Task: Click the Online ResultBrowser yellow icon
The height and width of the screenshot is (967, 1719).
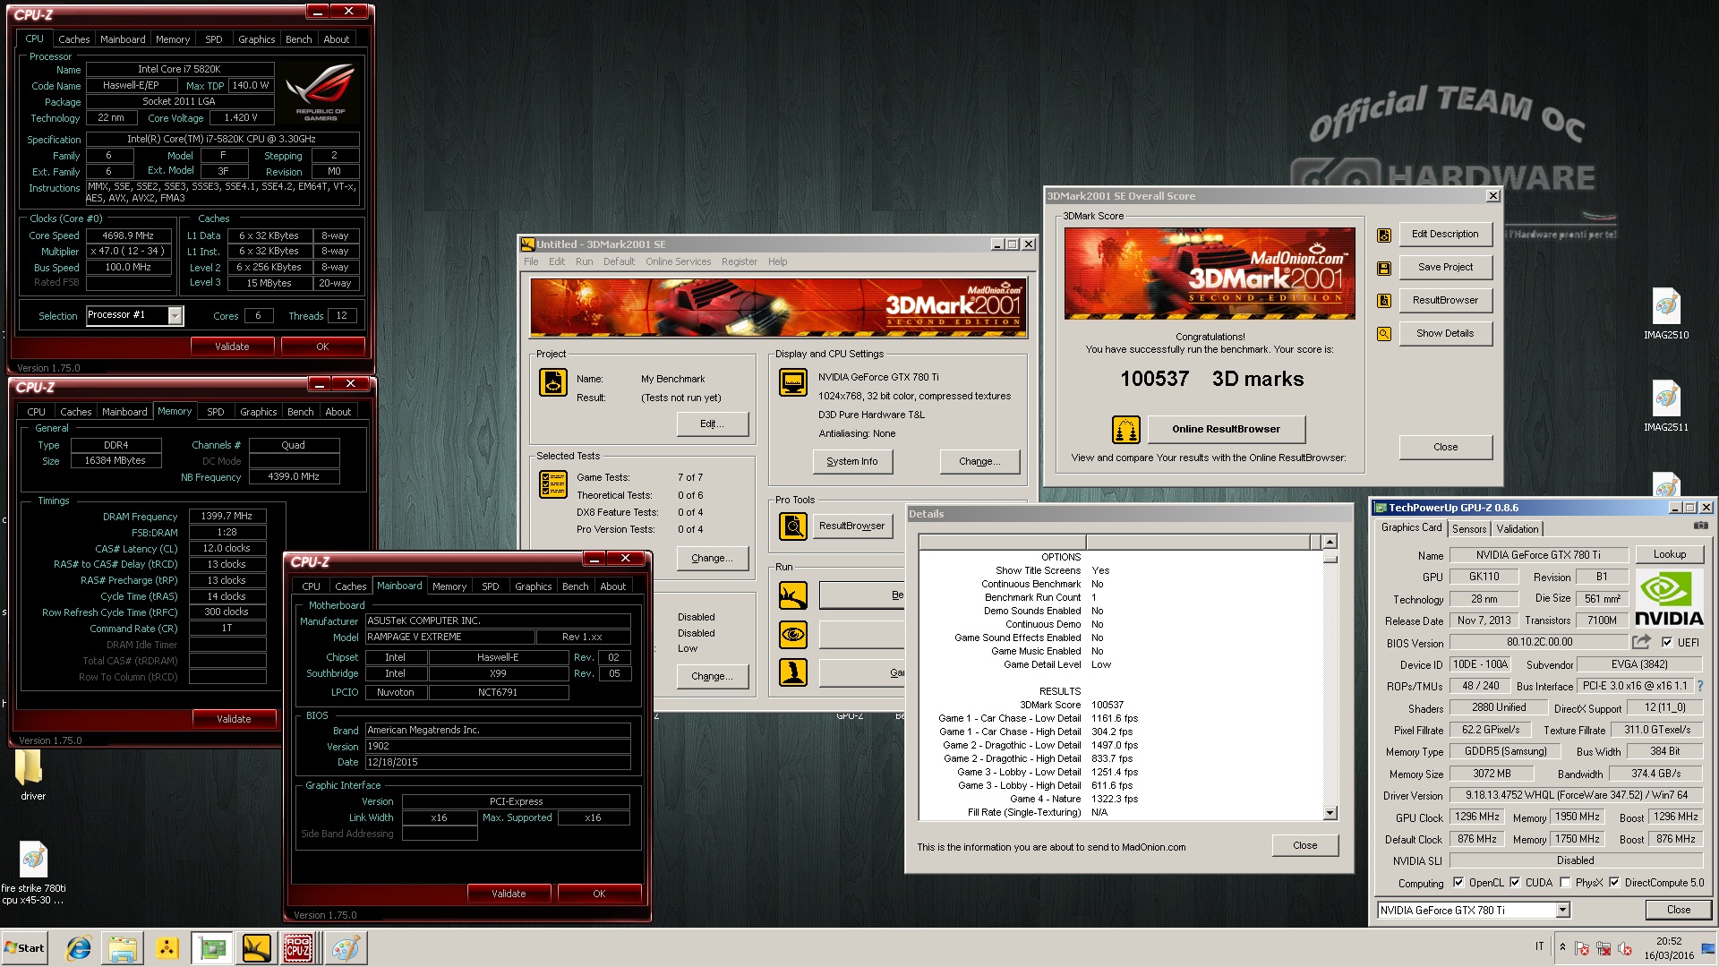Action: (x=1125, y=430)
